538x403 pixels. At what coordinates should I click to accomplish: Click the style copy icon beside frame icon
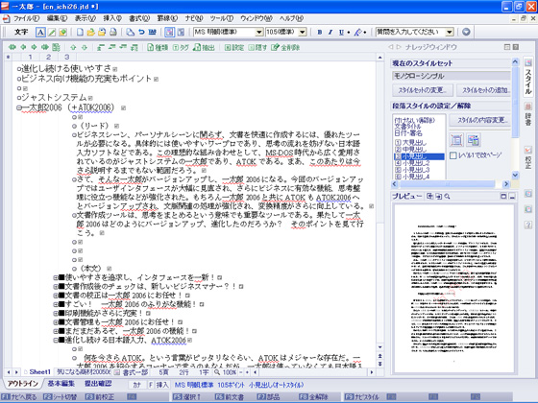(474, 140)
